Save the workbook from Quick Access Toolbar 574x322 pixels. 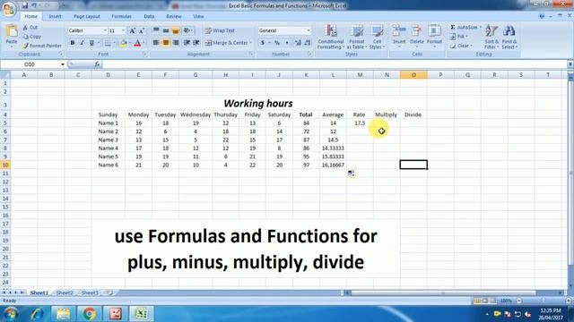coord(24,5)
